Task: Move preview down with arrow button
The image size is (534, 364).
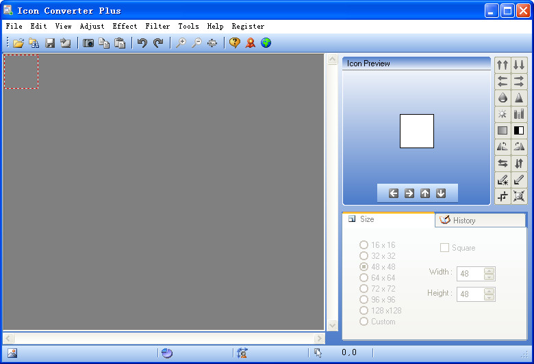Action: pos(441,193)
